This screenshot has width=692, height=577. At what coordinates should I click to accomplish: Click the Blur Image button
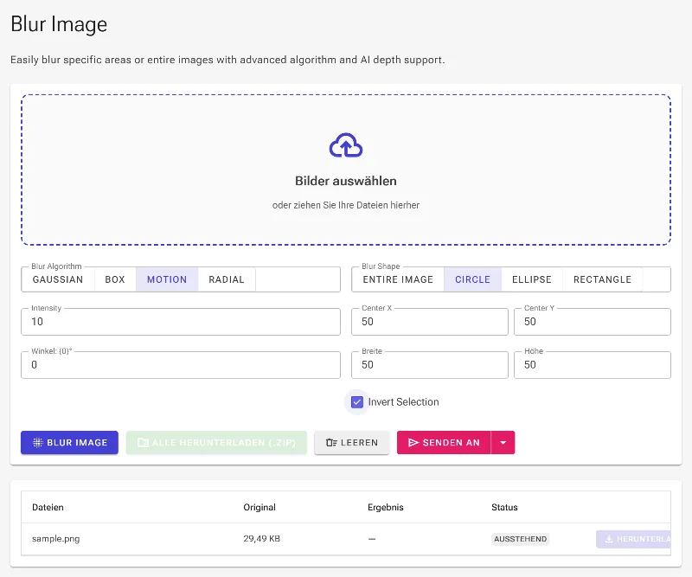point(70,442)
